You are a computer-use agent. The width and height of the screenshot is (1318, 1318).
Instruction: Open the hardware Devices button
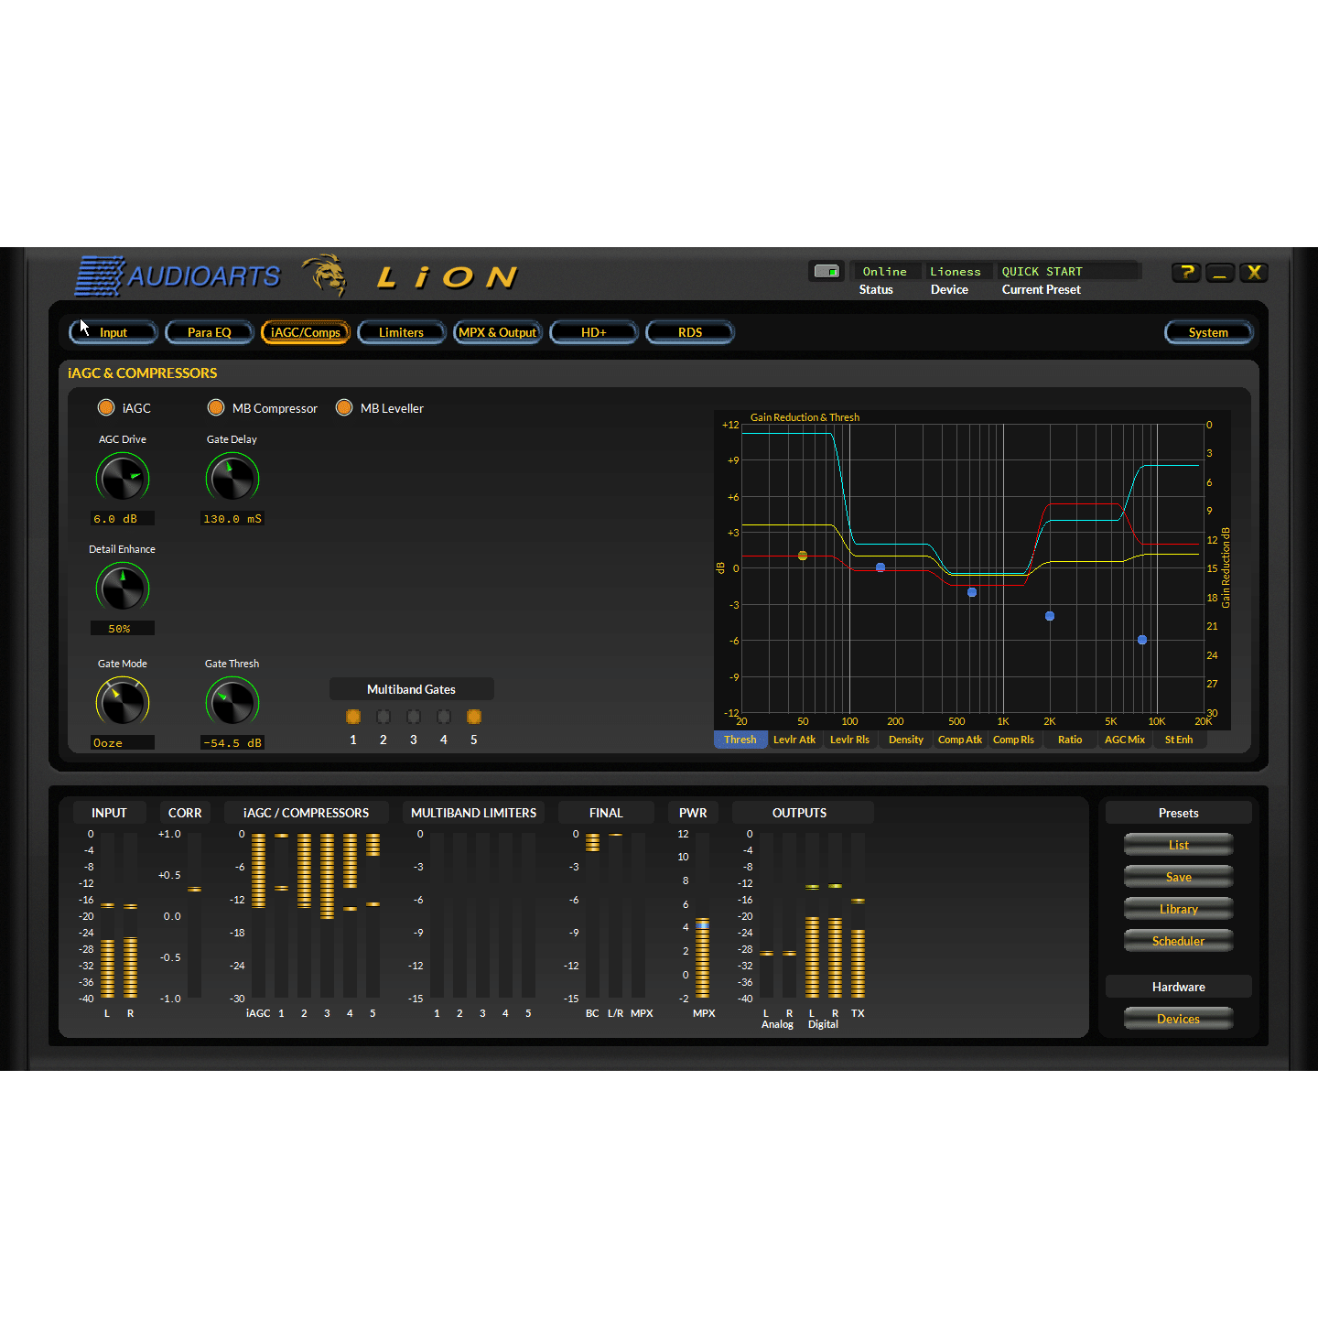pos(1179,1019)
